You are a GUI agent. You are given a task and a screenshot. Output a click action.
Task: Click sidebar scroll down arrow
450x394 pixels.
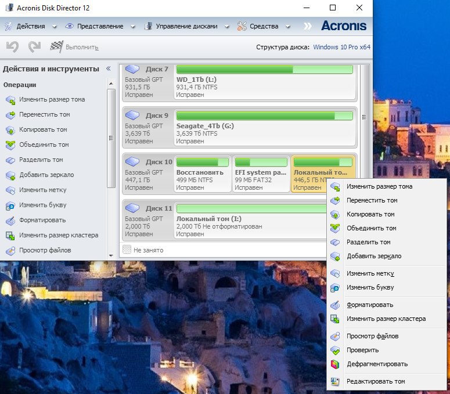(111, 255)
